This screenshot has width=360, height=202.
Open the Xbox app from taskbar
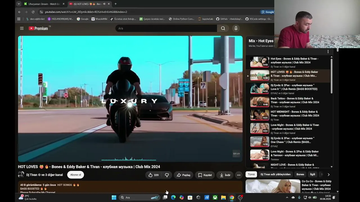pyautogui.click(x=215, y=198)
